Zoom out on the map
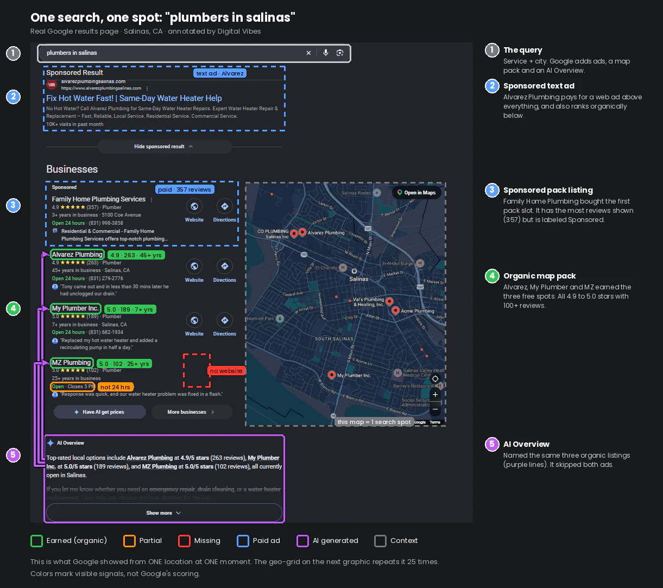Image resolution: width=663 pixels, height=588 pixels. [x=435, y=409]
